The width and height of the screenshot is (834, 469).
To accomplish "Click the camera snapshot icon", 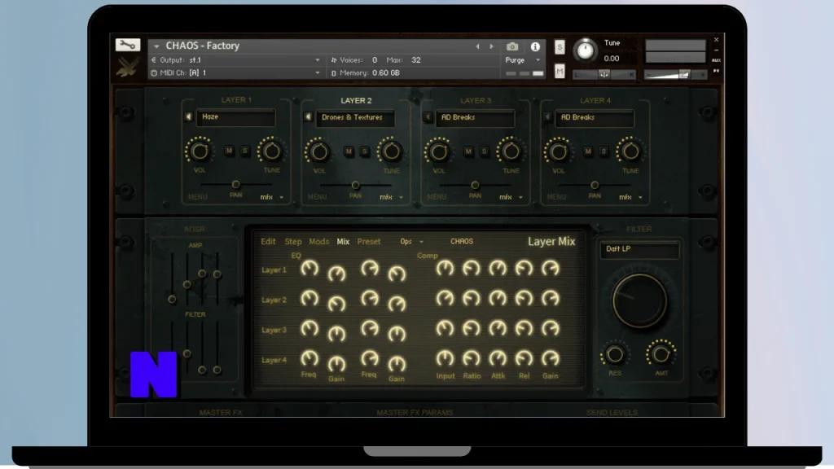I will pyautogui.click(x=511, y=46).
